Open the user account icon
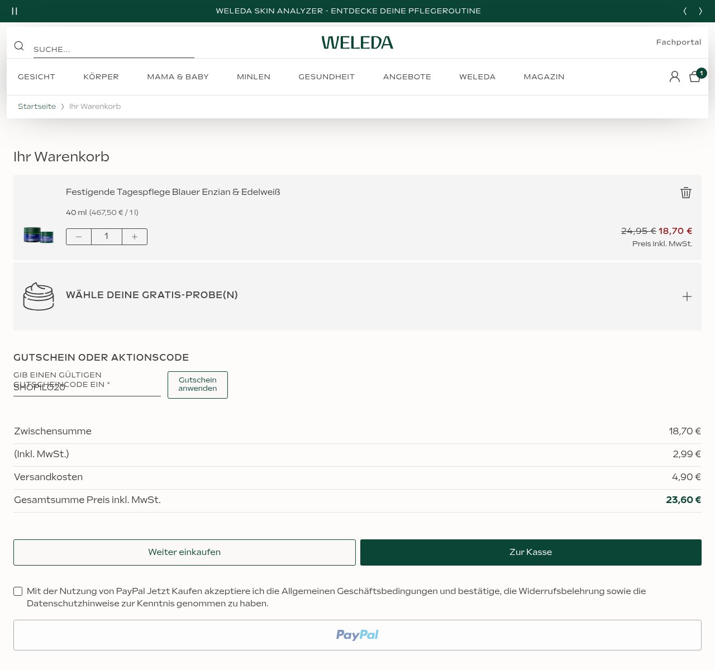Viewport: 715px width, 670px height. tap(675, 76)
